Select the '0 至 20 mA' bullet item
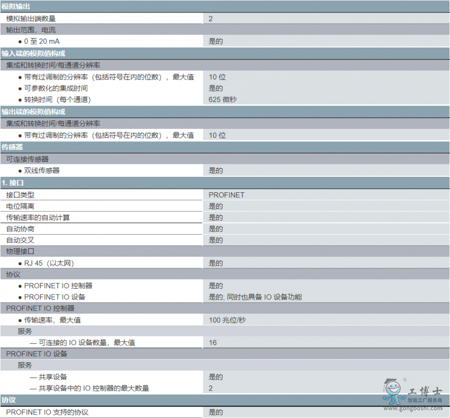This screenshot has width=450, height=418. [x=41, y=41]
